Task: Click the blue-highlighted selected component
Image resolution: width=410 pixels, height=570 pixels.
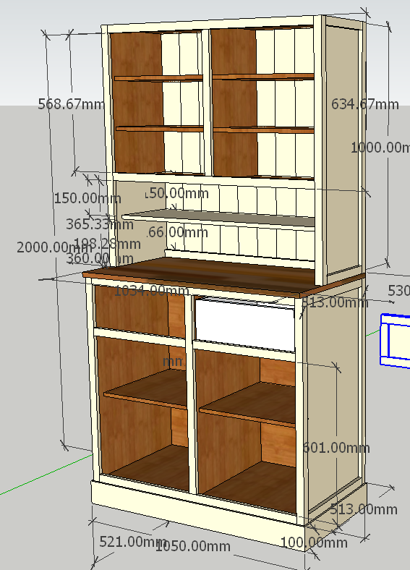Action: coord(395,341)
